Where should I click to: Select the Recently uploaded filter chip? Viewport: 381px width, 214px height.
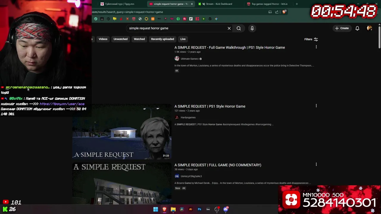pyautogui.click(x=163, y=39)
